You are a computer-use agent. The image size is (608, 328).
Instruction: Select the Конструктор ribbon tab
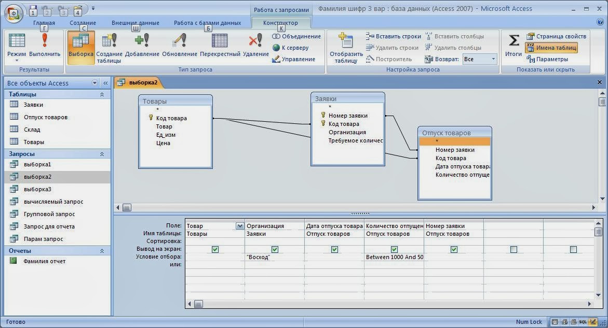click(x=280, y=23)
